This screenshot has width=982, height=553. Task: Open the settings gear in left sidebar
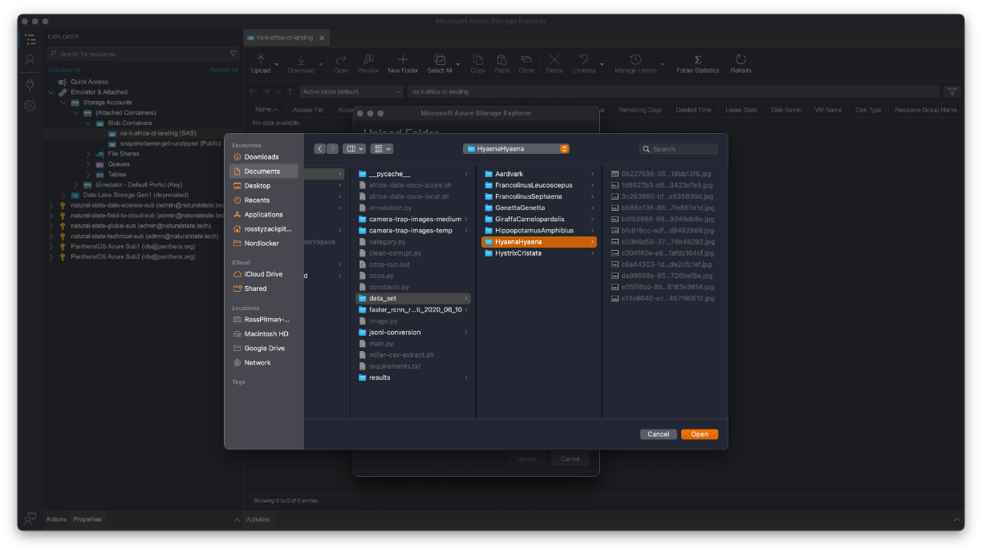30,106
